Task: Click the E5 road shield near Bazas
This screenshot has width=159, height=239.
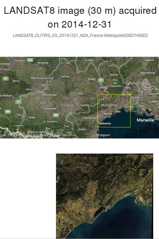Action: [6, 79]
